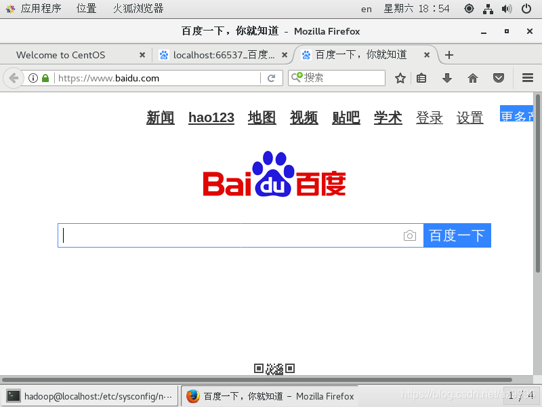The width and height of the screenshot is (542, 407).
Task: Open a new tab with plus button
Action: pos(449,55)
